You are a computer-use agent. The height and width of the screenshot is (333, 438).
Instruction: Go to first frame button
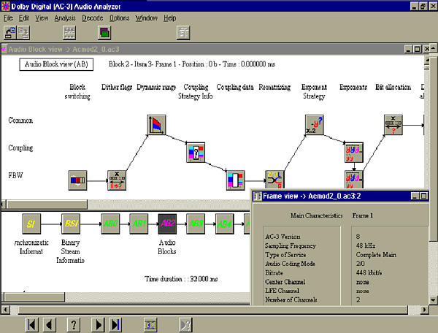click(x=32, y=325)
